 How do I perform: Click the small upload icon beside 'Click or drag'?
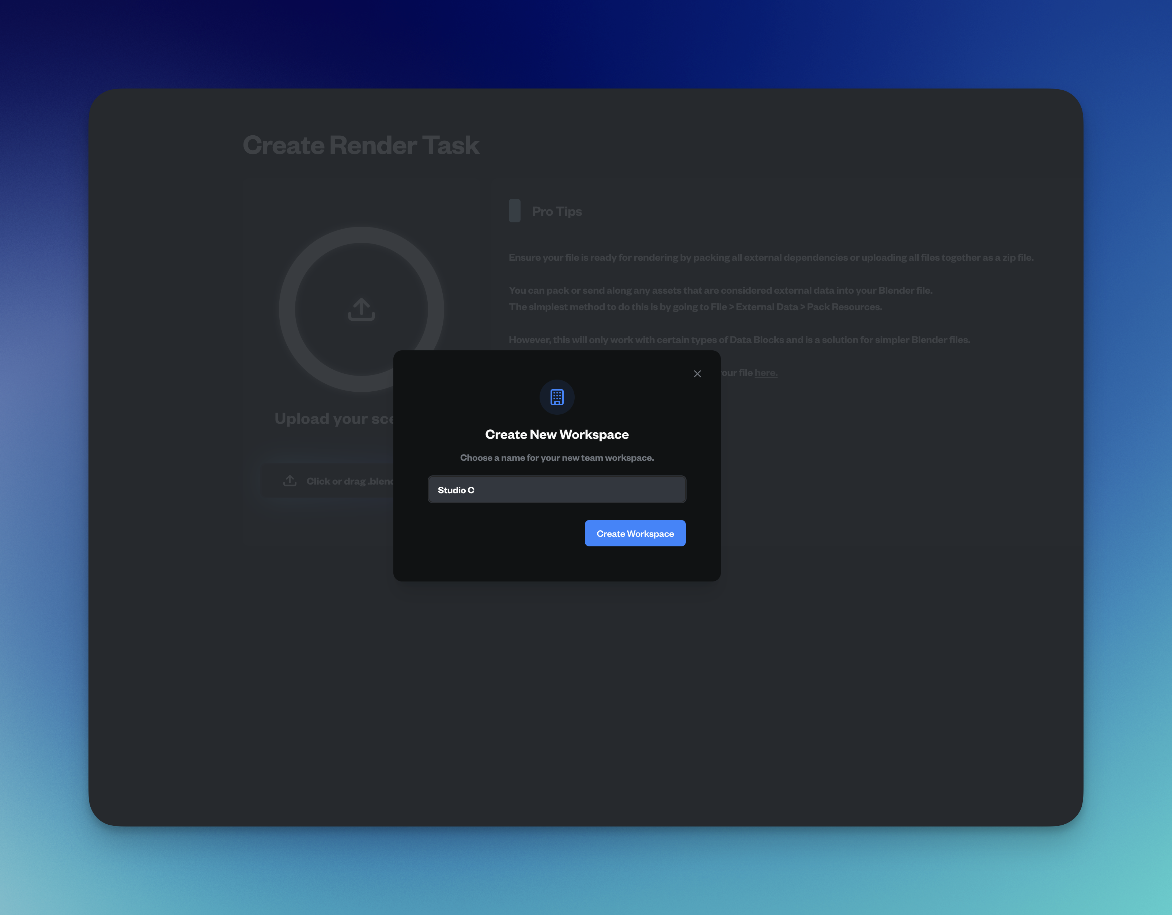(x=290, y=481)
